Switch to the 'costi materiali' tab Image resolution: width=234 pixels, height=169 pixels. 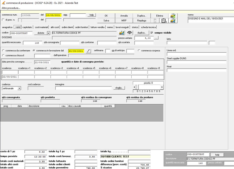click(x=42, y=27)
